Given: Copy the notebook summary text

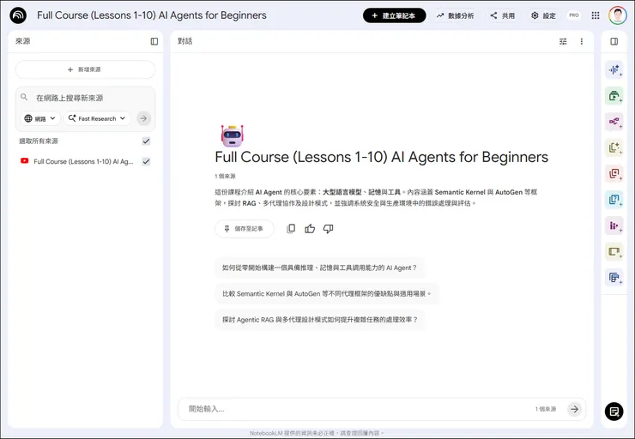Looking at the screenshot, I should click(291, 229).
